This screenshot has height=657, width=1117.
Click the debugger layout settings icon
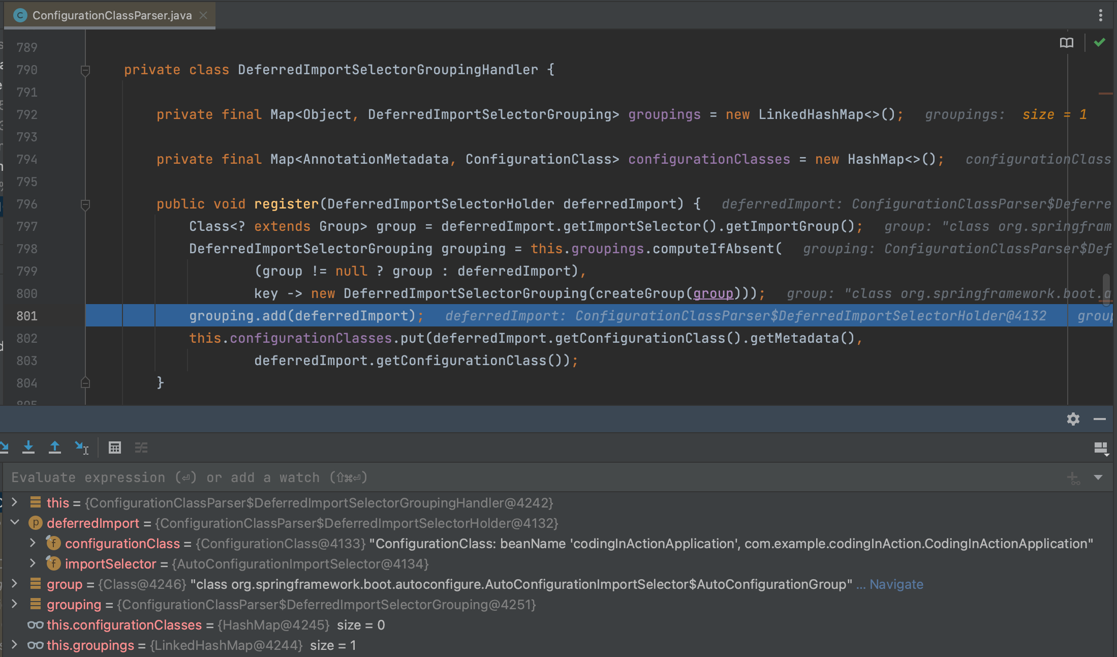tap(1101, 448)
